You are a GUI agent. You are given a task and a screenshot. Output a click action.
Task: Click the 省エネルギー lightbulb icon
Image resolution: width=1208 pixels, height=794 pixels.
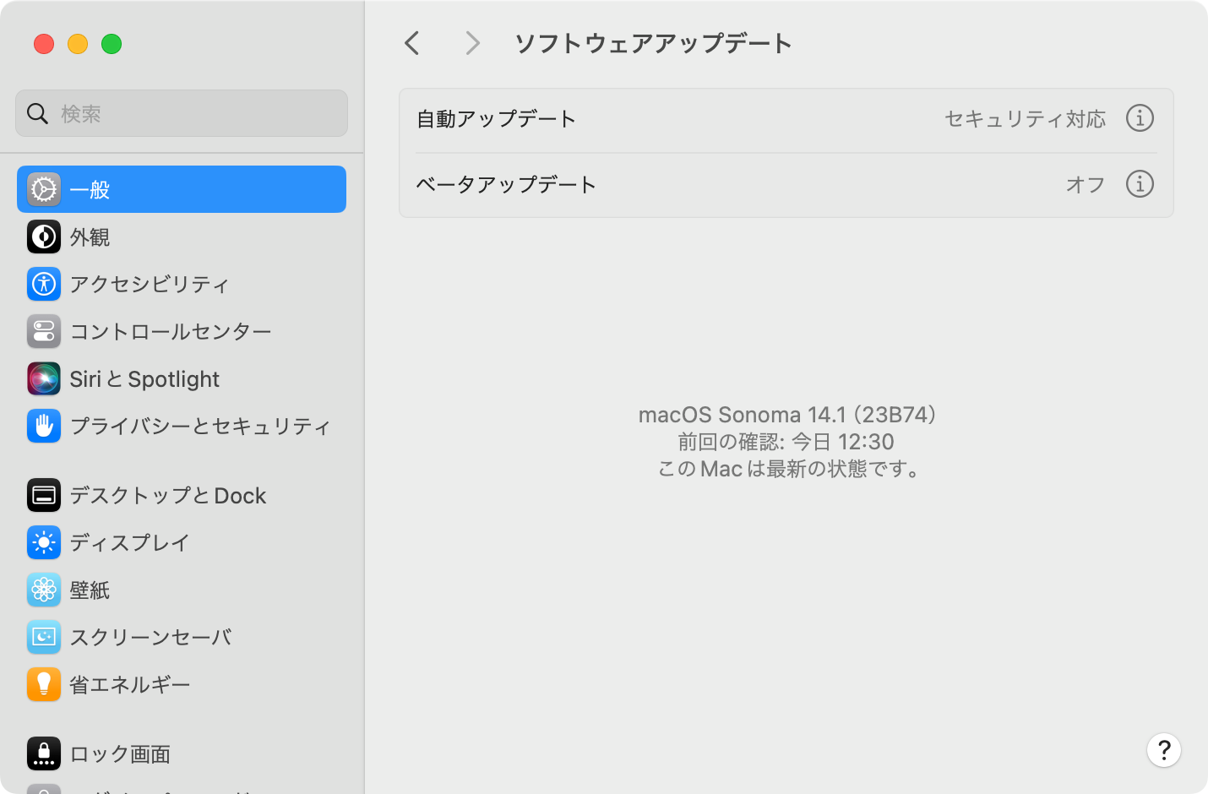point(44,684)
